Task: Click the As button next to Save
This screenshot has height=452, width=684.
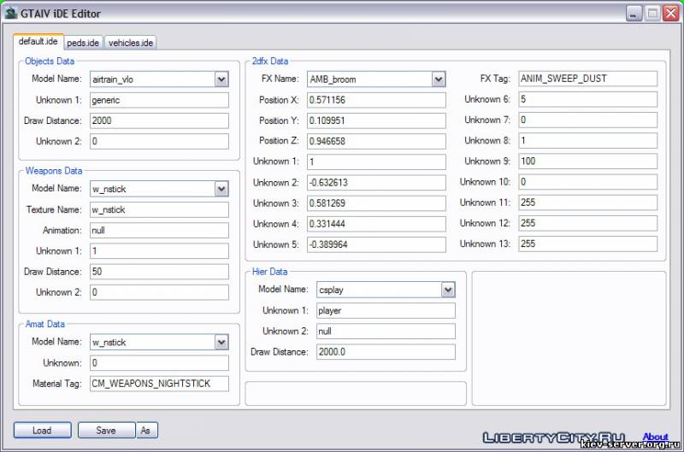Action: click(x=147, y=431)
